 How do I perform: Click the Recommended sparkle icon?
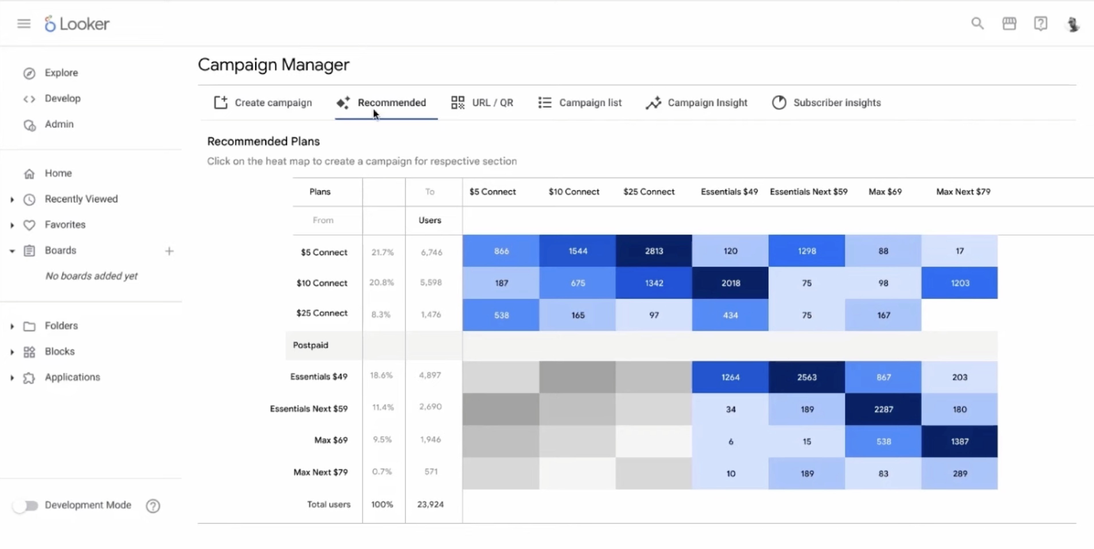(x=343, y=102)
